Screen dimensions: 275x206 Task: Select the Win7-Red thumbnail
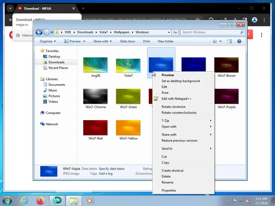pos(95,128)
